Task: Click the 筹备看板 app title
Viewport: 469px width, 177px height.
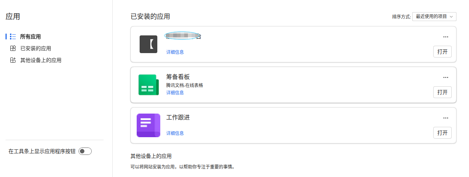Action: [x=178, y=77]
